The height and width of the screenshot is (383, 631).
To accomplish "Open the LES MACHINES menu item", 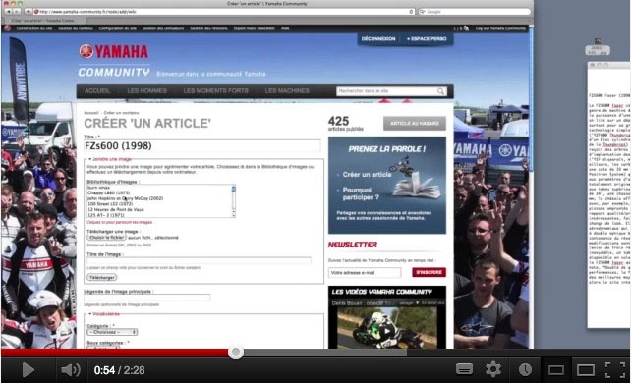I will tap(287, 90).
